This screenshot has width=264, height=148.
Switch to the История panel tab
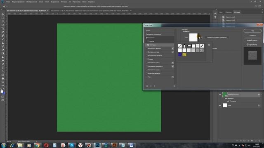pyautogui.click(x=237, y=12)
